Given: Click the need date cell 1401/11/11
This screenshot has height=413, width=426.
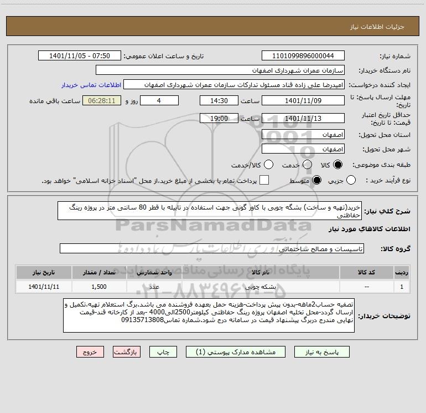Looking at the screenshot, I should point(44,287).
